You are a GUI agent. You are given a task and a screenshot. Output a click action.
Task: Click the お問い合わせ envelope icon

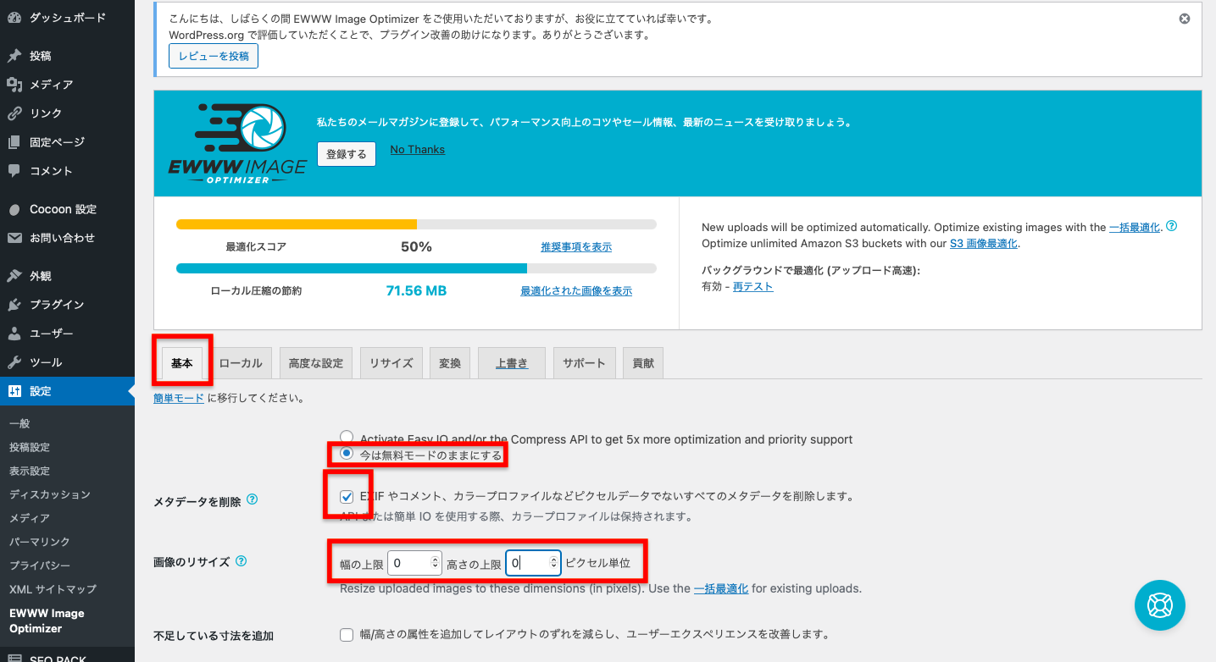14,238
